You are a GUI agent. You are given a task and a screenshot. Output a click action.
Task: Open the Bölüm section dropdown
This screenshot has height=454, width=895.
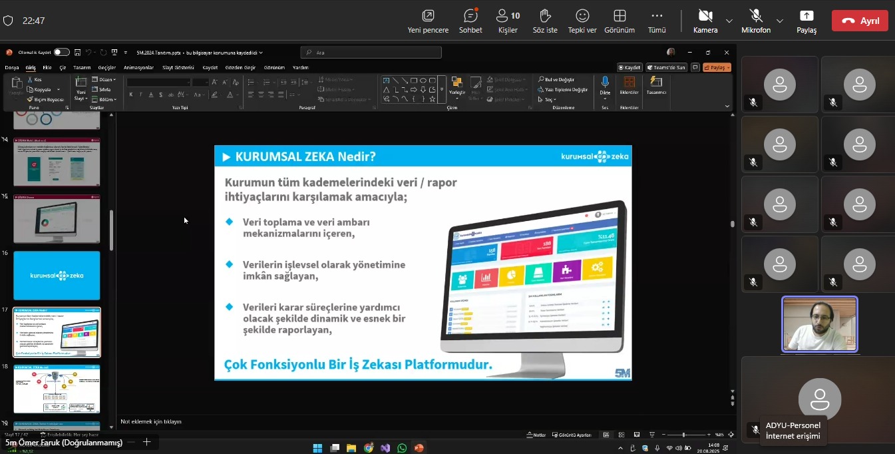(x=104, y=99)
